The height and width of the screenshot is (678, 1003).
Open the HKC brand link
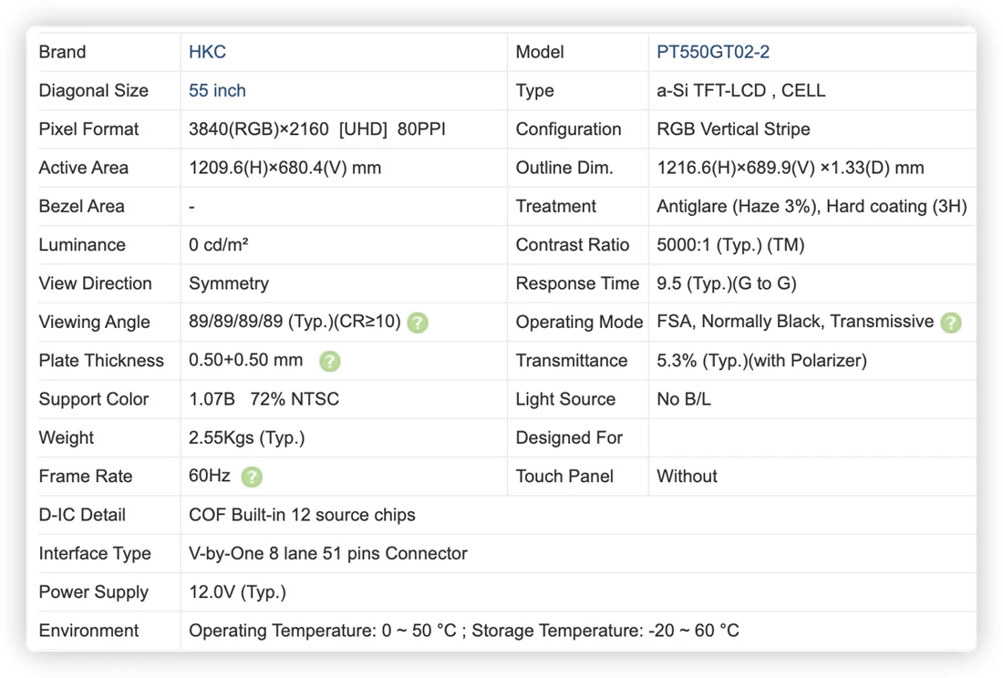(207, 52)
